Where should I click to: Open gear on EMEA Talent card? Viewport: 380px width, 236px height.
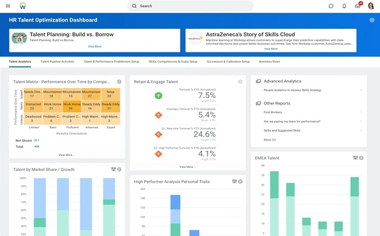(x=361, y=158)
